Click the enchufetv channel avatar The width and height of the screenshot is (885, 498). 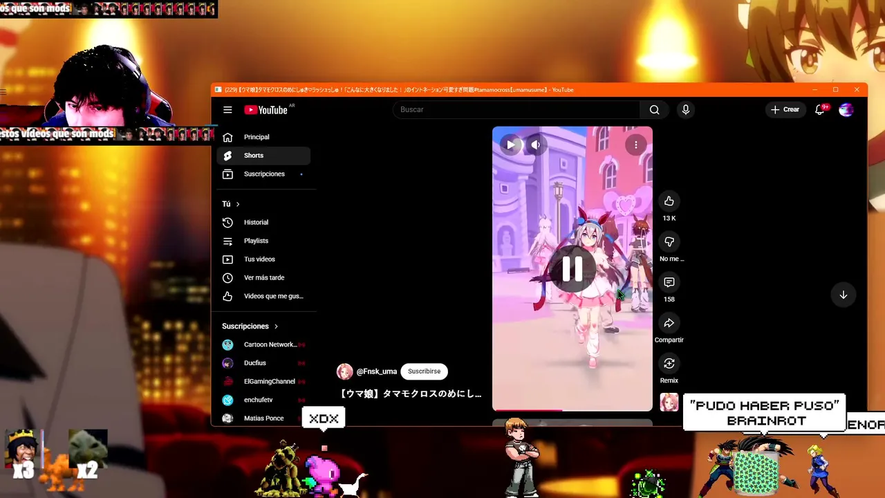(x=227, y=400)
